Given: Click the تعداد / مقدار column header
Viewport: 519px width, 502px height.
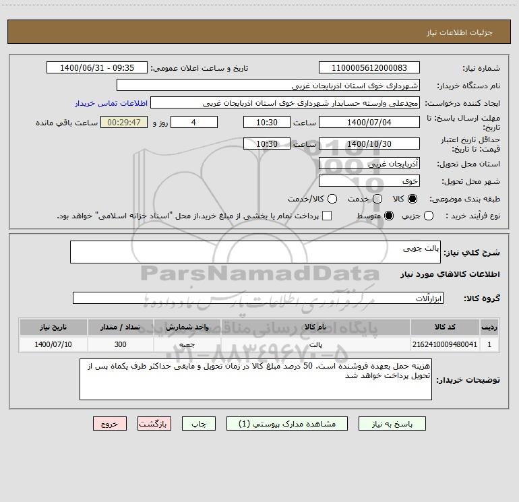Looking at the screenshot, I should [120, 327].
